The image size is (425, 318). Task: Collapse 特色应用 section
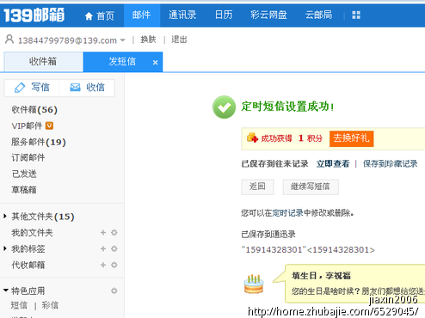(x=5, y=290)
